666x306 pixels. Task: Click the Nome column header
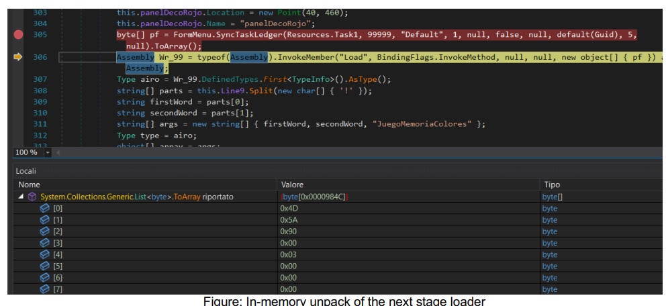(x=29, y=184)
